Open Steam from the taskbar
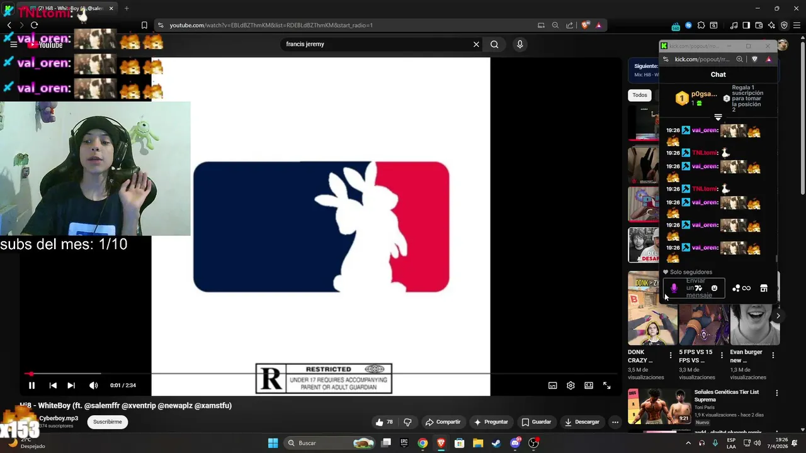 (496, 443)
